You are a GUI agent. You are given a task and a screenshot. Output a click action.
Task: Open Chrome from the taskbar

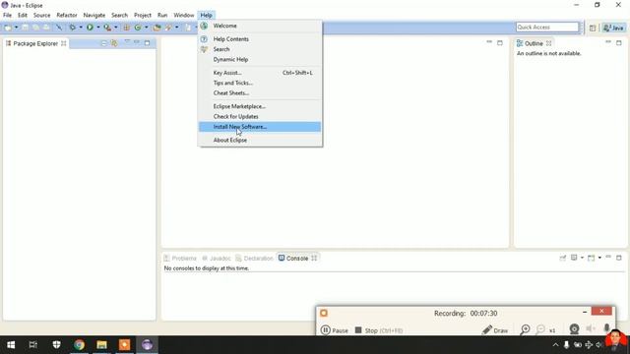coord(79,345)
